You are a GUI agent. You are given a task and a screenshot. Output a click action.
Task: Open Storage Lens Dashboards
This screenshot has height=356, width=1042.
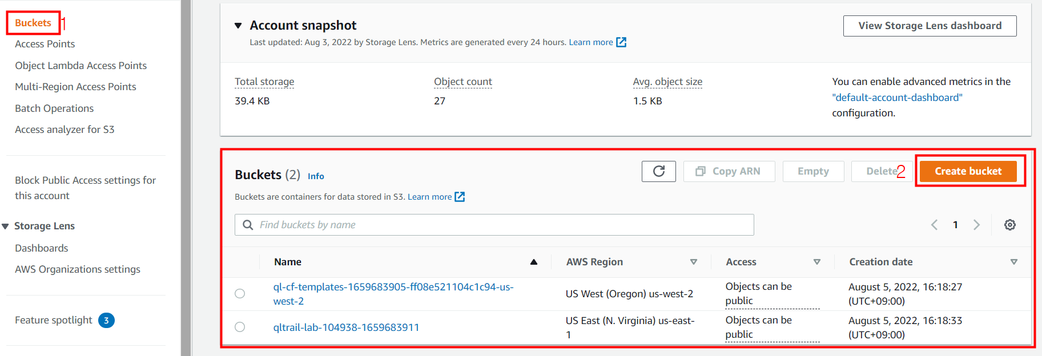[42, 248]
